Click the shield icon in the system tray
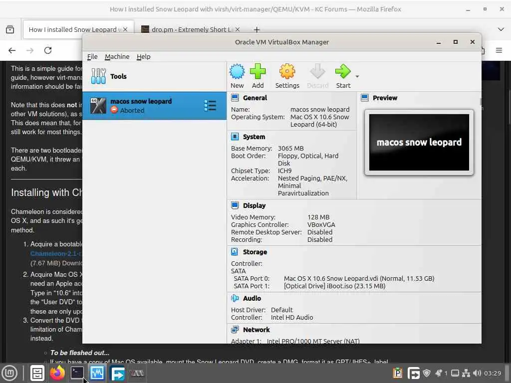Image resolution: width=511 pixels, height=383 pixels. click(x=427, y=373)
